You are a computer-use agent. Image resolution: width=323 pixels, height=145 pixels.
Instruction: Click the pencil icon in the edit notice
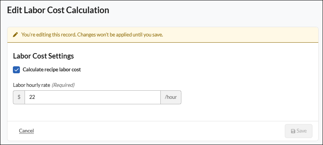tap(15, 35)
